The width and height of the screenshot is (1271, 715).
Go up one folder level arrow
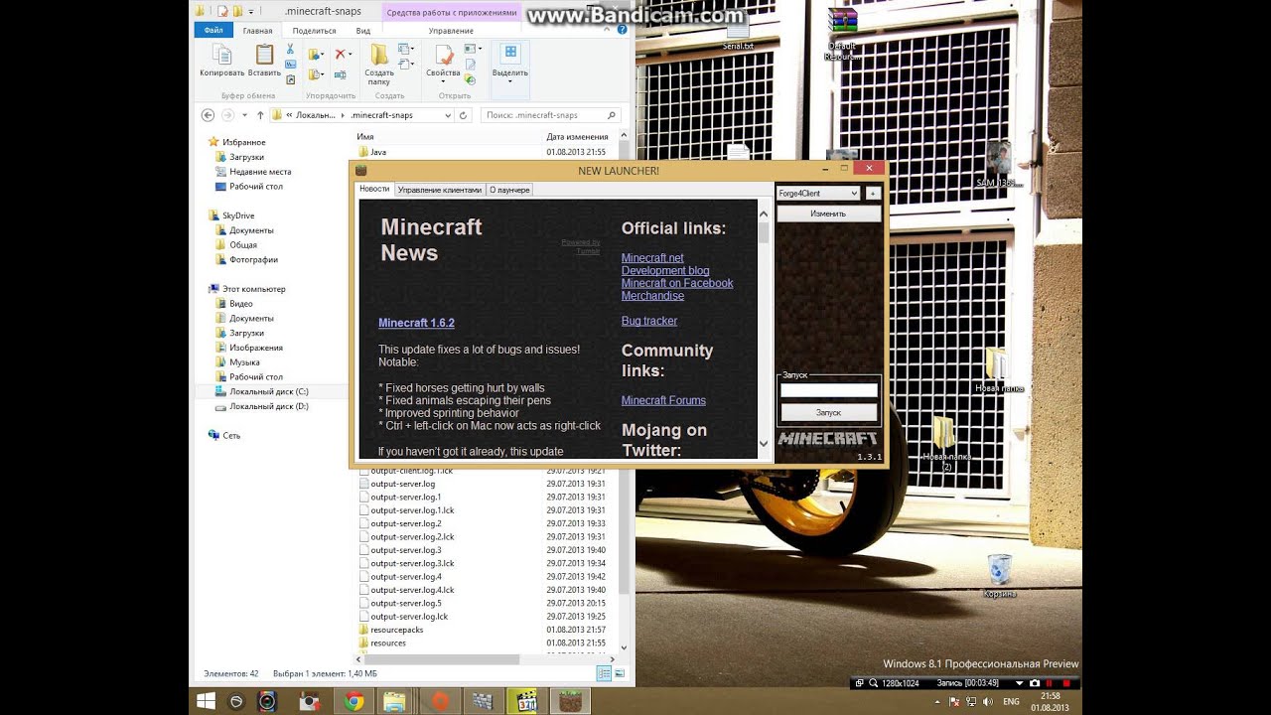click(x=260, y=115)
